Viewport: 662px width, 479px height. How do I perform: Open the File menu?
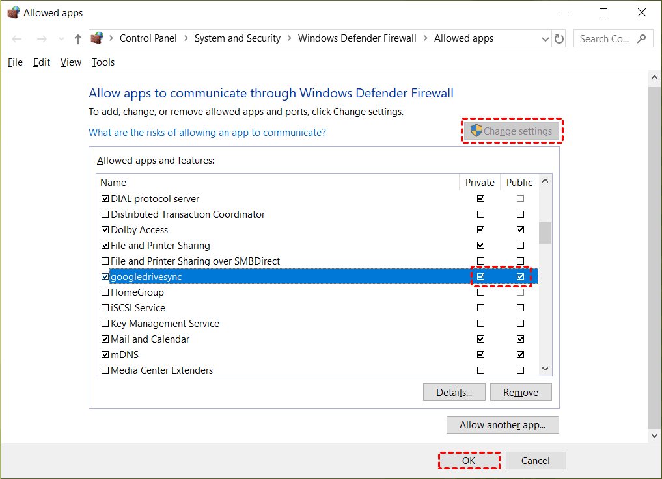pos(15,62)
